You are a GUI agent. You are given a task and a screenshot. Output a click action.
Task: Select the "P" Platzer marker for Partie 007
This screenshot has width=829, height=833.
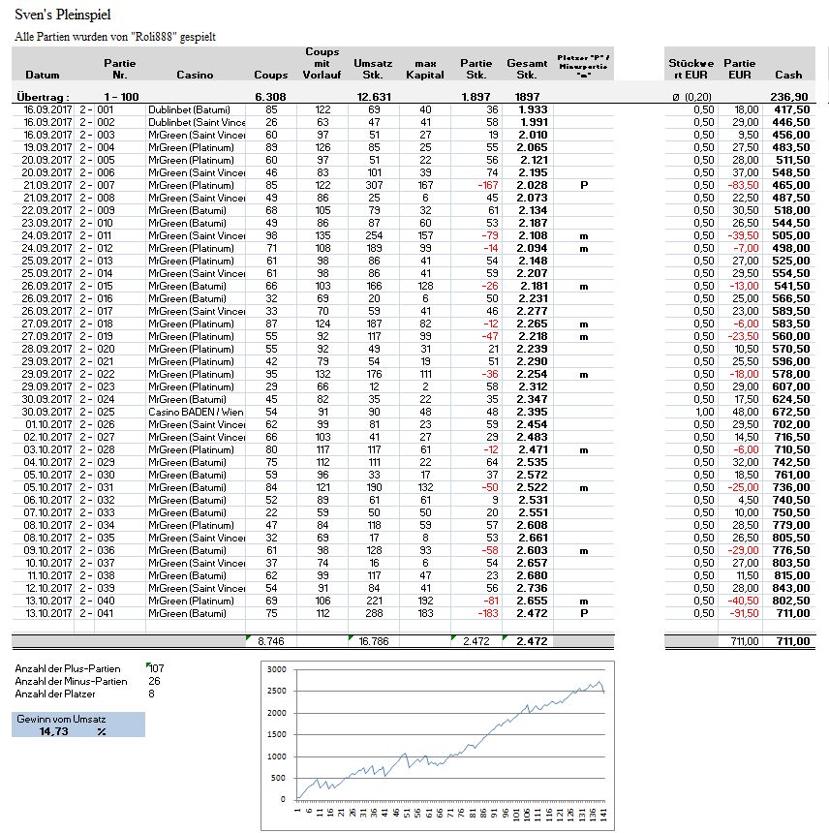point(583,184)
